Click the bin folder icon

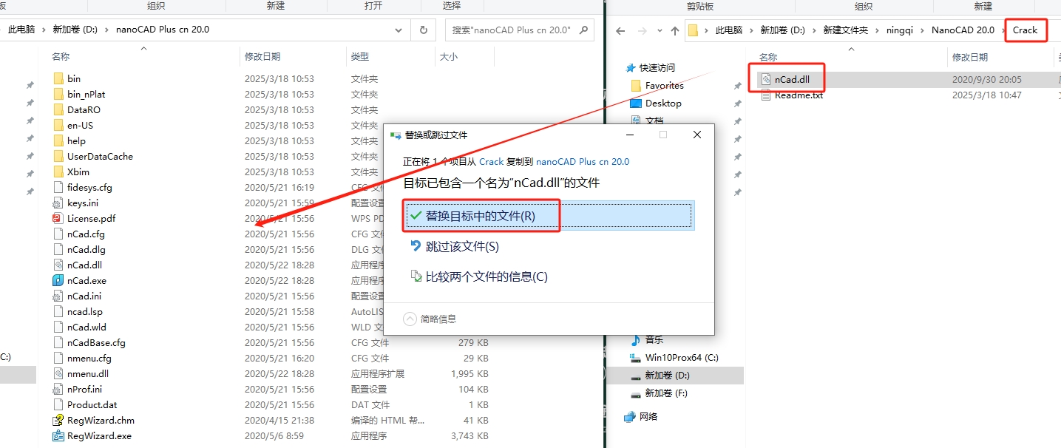tap(58, 78)
